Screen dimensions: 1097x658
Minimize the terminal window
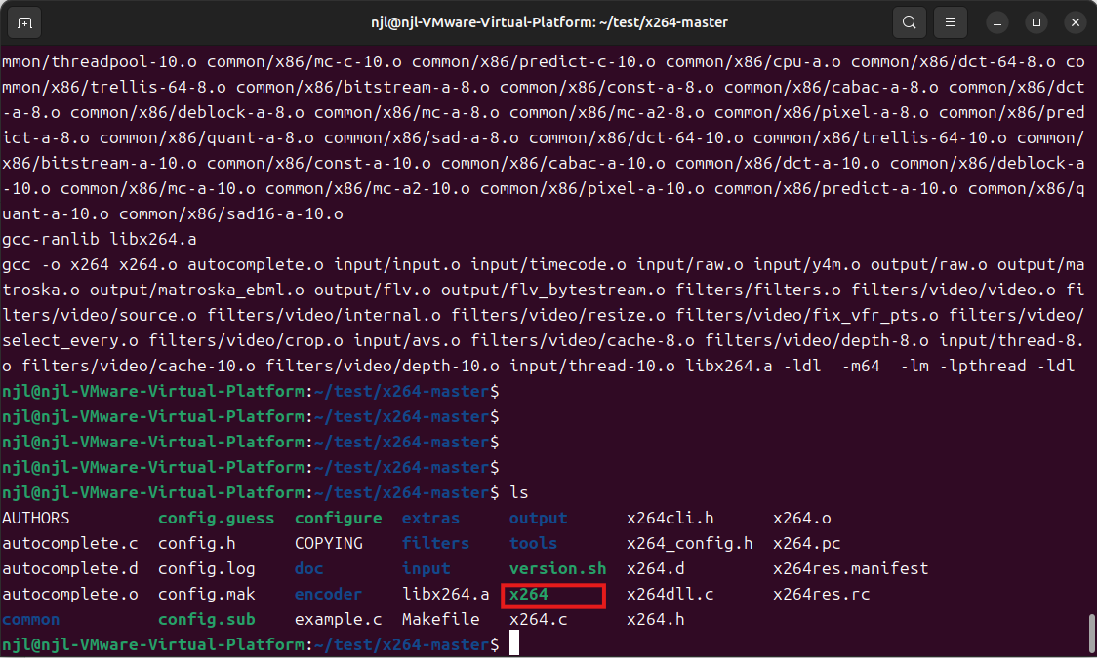tap(996, 23)
